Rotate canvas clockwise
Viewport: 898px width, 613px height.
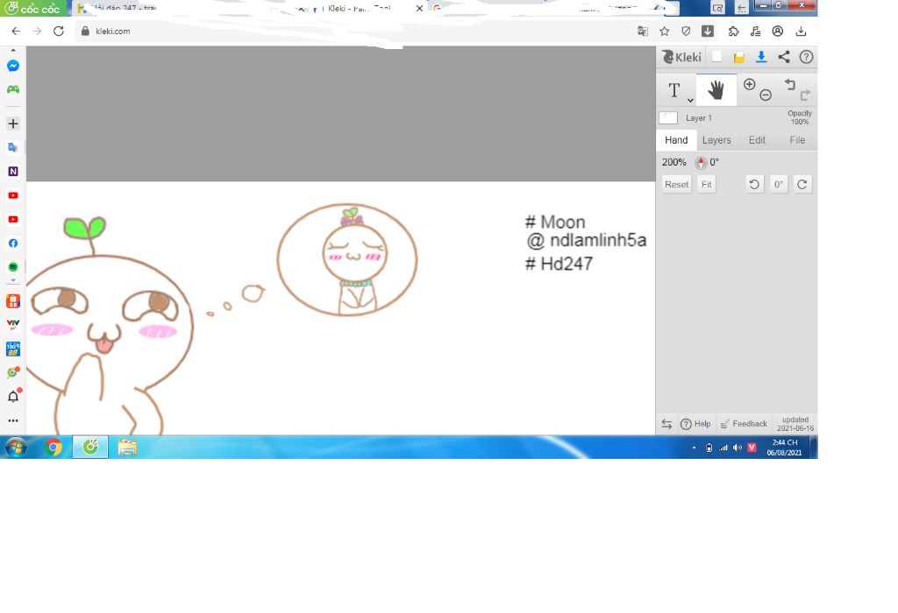coord(802,184)
